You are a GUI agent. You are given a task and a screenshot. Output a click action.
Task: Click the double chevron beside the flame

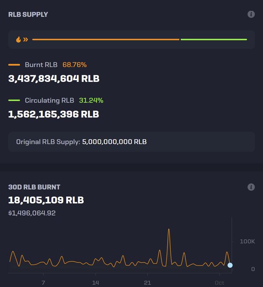pyautogui.click(x=26, y=39)
